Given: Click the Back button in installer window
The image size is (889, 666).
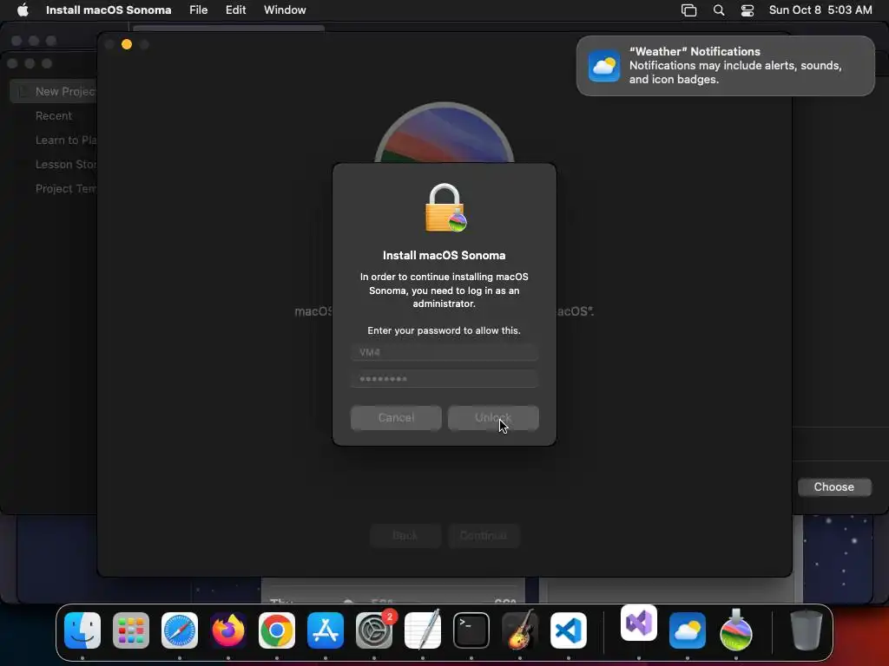Looking at the screenshot, I should pos(405,536).
